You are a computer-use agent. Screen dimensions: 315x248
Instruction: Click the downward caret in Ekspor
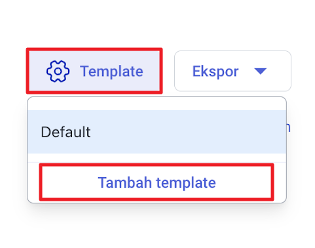[261, 72]
